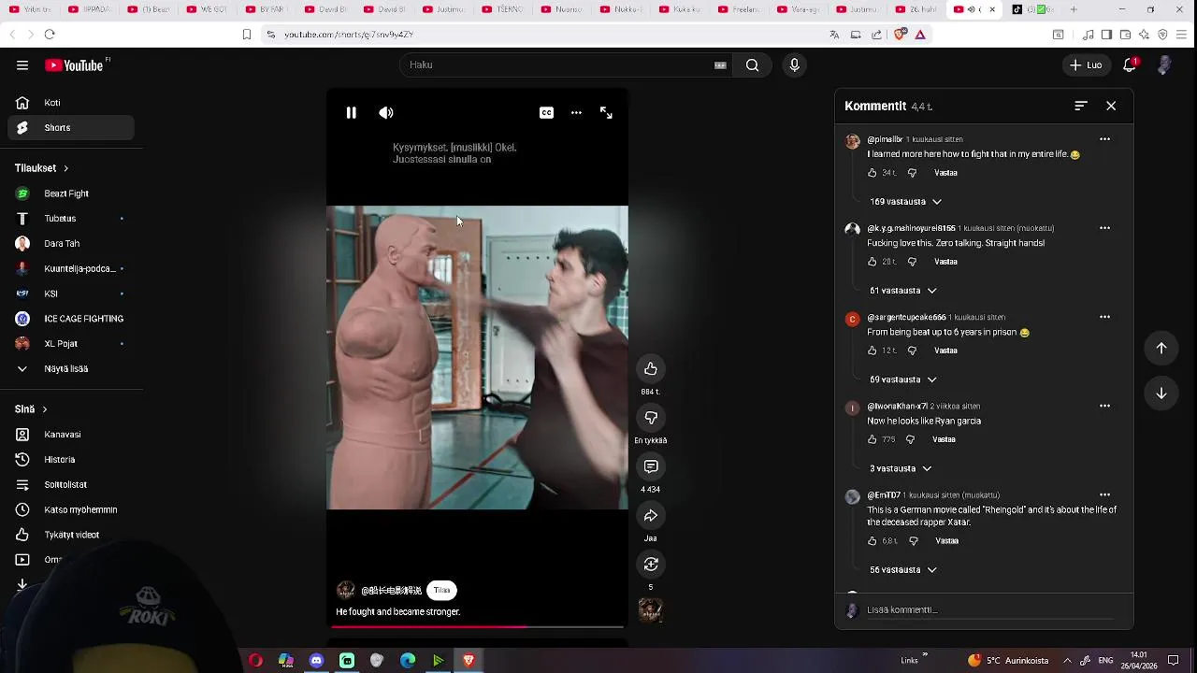
Task: Open the Sinä section
Action: coord(31,409)
